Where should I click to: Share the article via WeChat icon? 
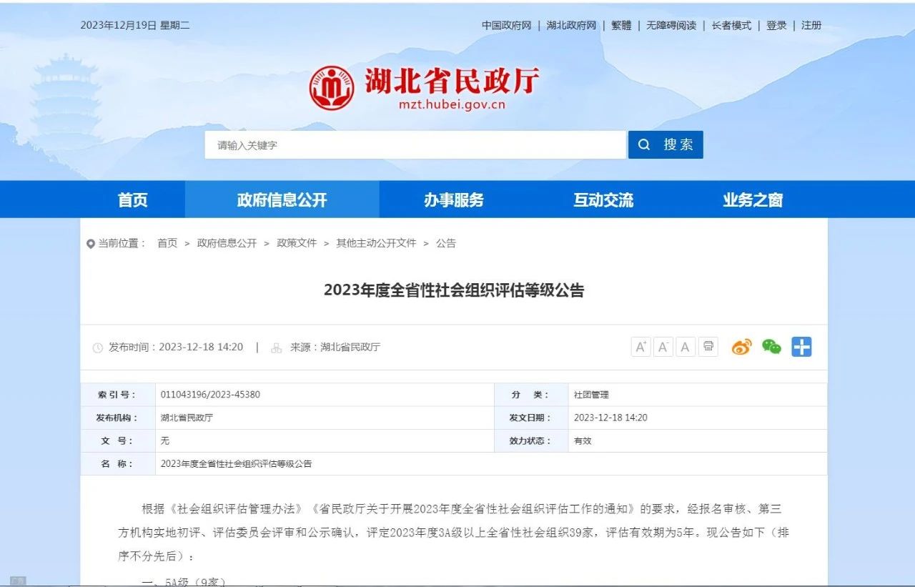(x=771, y=347)
